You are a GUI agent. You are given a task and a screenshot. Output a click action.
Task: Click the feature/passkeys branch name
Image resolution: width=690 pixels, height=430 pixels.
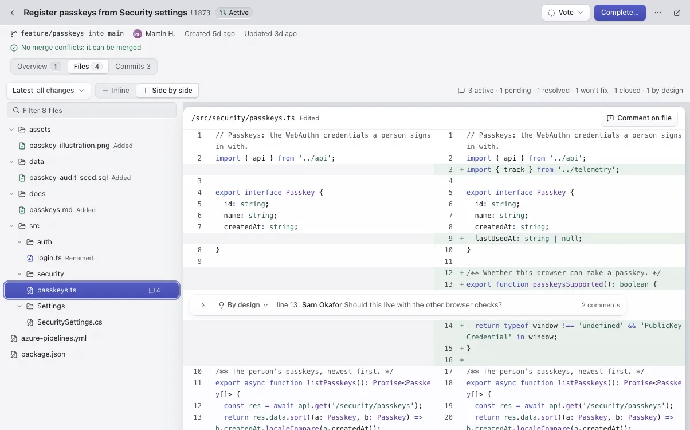53,34
